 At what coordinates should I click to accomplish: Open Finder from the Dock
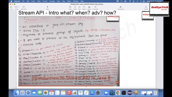tap(17, 93)
